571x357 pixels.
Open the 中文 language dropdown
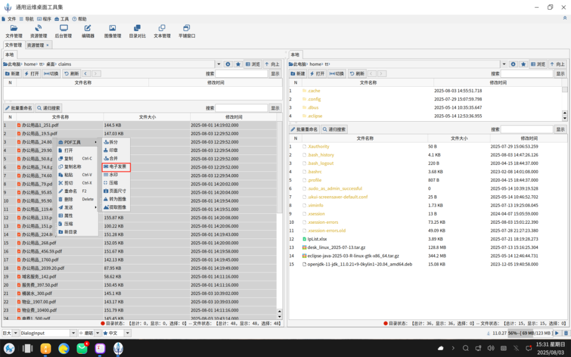click(126, 333)
